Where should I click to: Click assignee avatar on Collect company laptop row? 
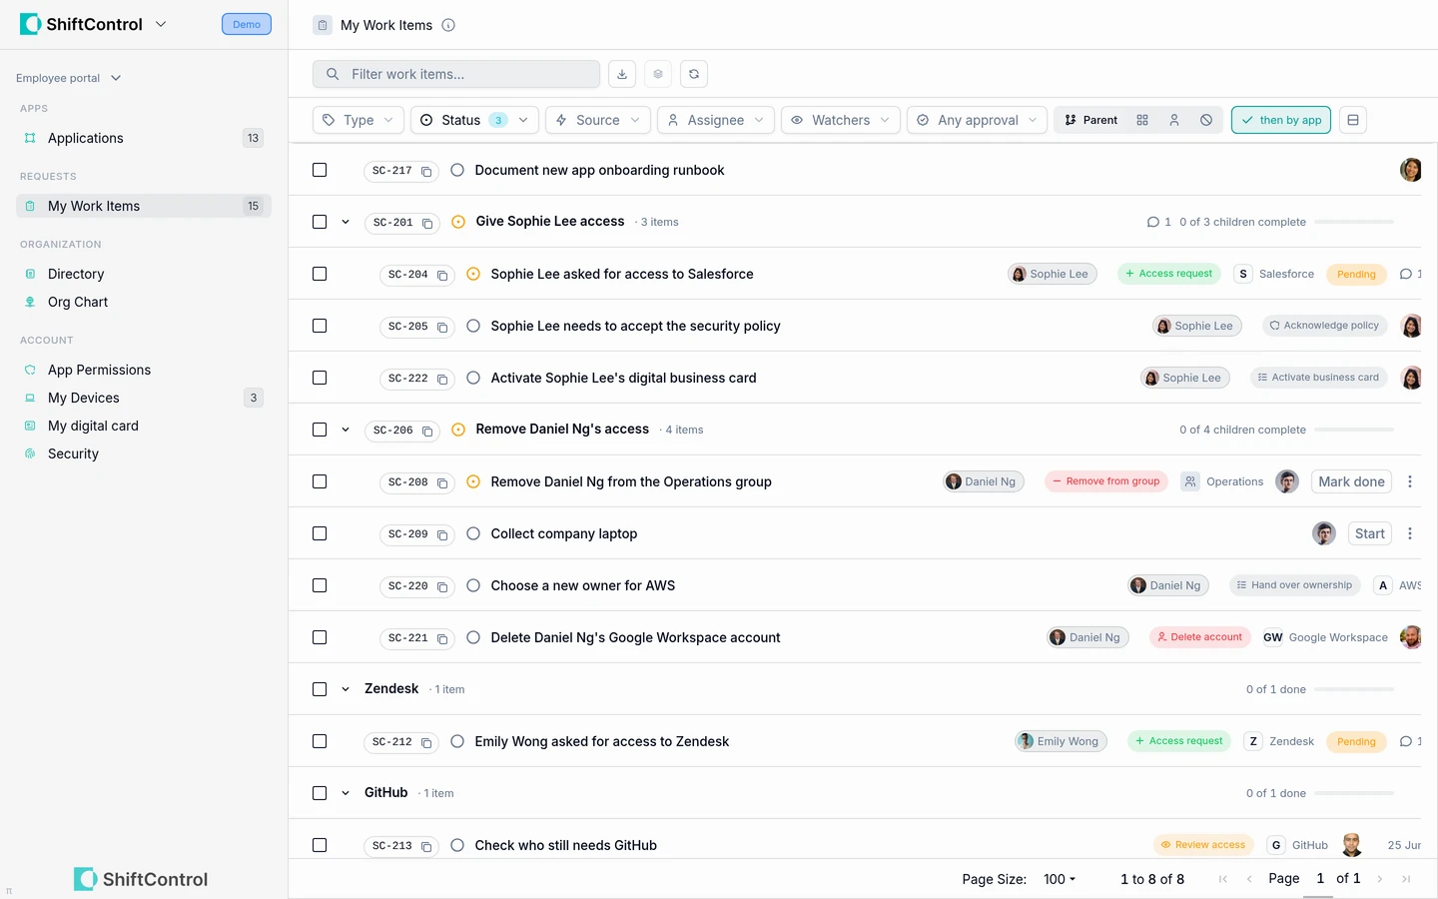1324,533
